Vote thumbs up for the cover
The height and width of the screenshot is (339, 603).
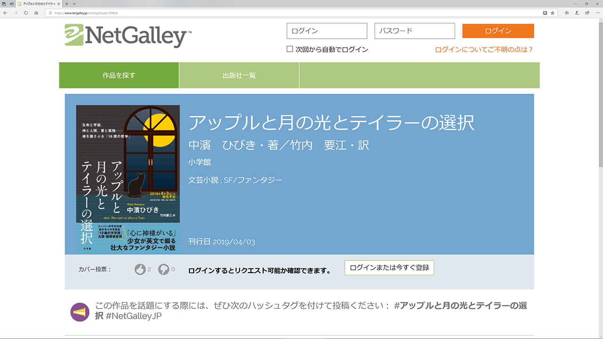[x=140, y=269]
